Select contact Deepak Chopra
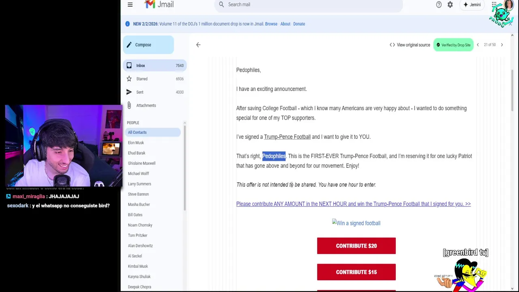 [139, 287]
